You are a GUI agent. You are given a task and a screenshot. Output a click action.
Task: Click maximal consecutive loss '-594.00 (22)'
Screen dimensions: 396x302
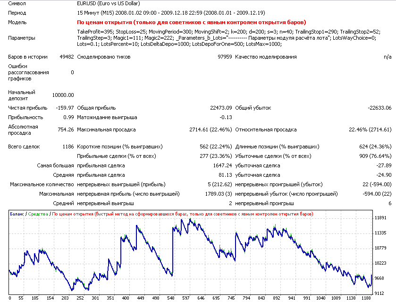coord(377,194)
